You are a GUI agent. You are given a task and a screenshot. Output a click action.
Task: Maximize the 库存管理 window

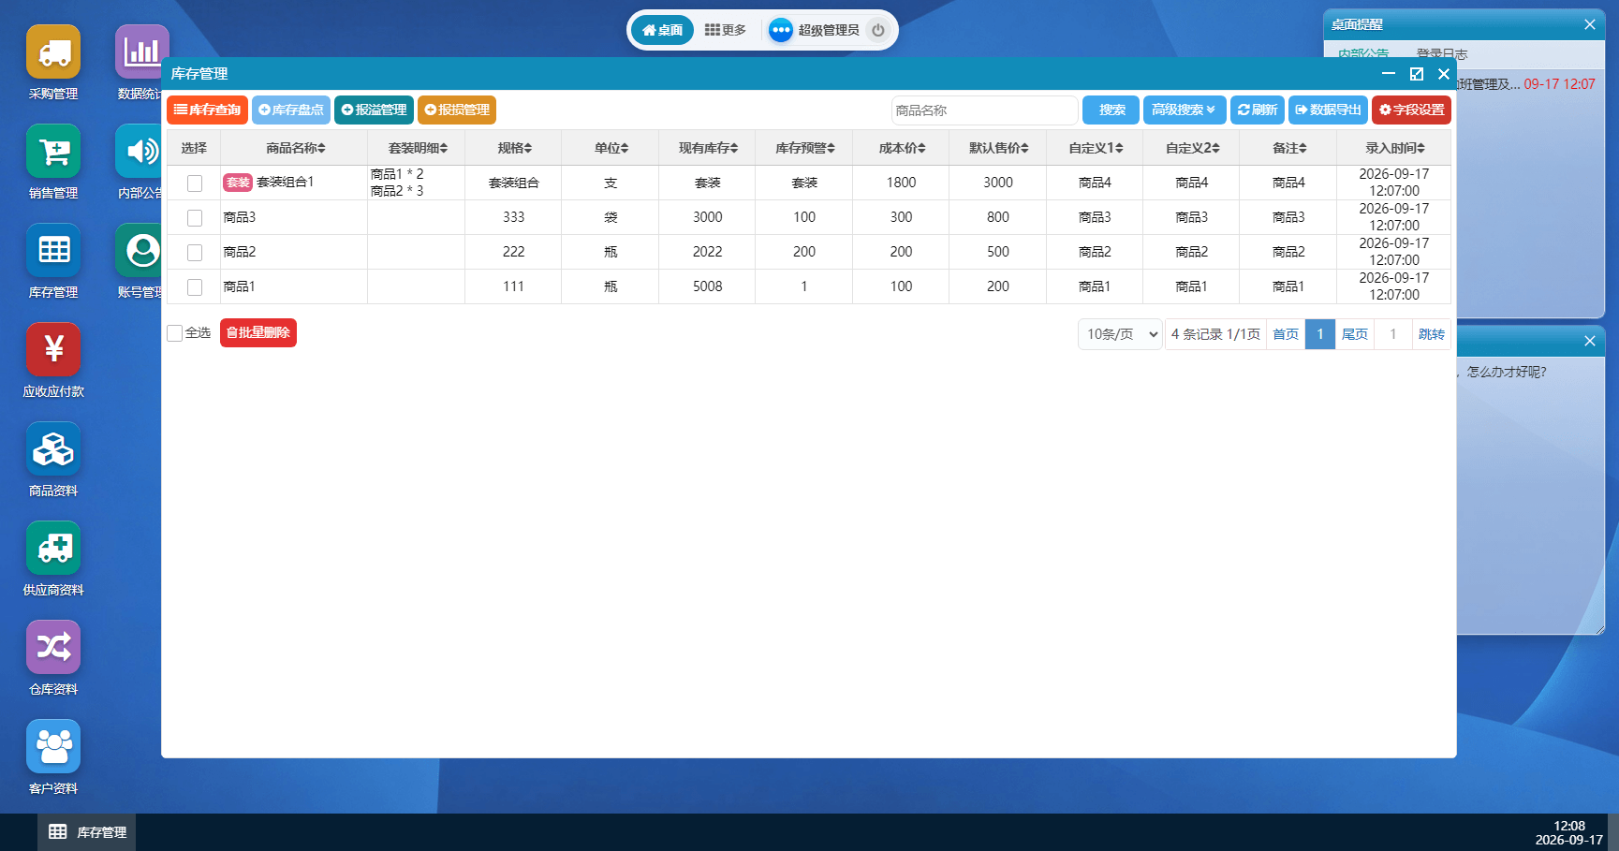1417,74
